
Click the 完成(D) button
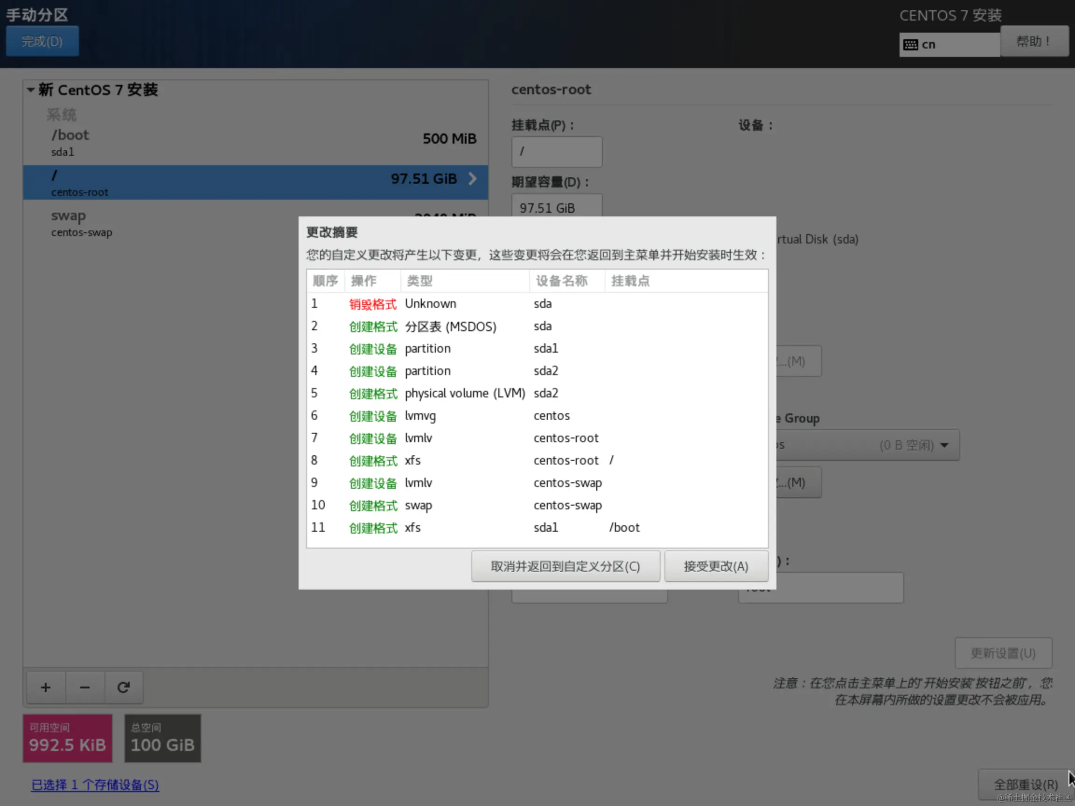42,42
